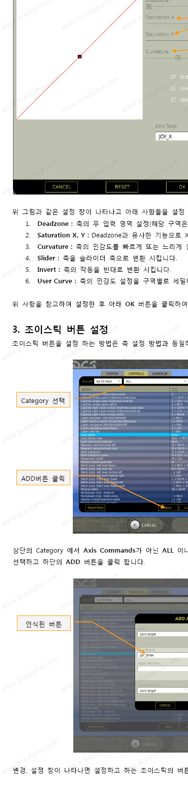Click CANCEL in axis tune panel

pyautogui.click(x=62, y=187)
